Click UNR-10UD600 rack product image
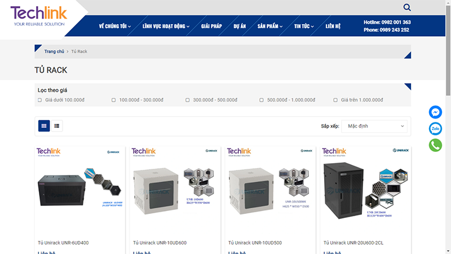Image resolution: width=451 pixels, height=254 pixels. coord(175,191)
